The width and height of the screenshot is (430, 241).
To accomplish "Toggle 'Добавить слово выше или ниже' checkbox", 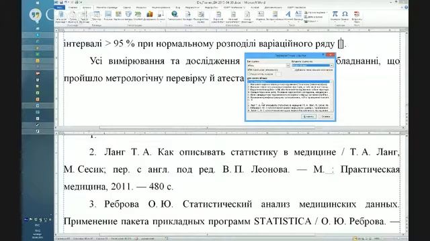I will 294,70.
